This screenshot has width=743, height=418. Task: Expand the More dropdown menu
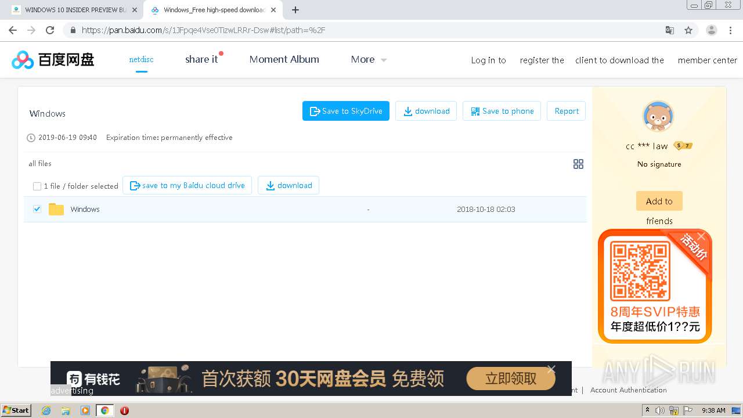[369, 59]
